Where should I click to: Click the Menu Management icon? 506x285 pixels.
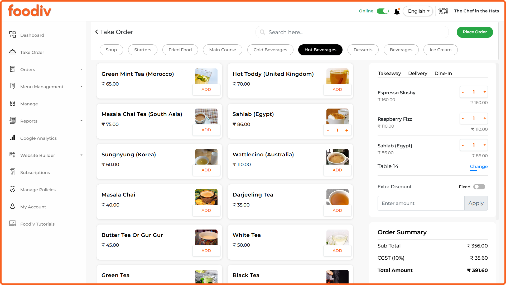tap(12, 86)
